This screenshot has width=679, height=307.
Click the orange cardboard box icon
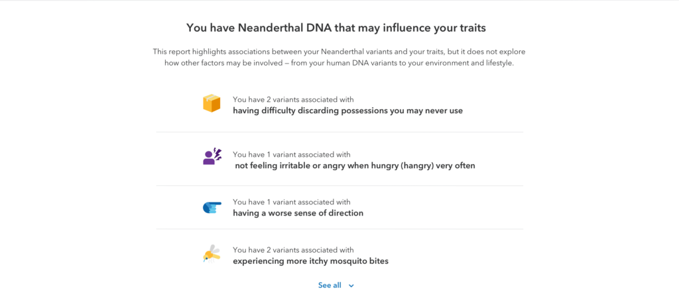click(x=212, y=103)
